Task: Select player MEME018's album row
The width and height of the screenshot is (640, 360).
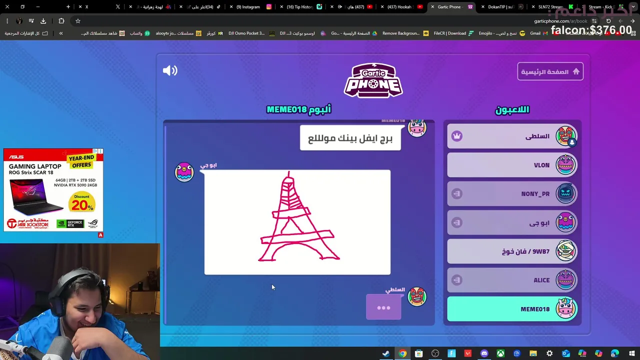Action: pyautogui.click(x=512, y=309)
